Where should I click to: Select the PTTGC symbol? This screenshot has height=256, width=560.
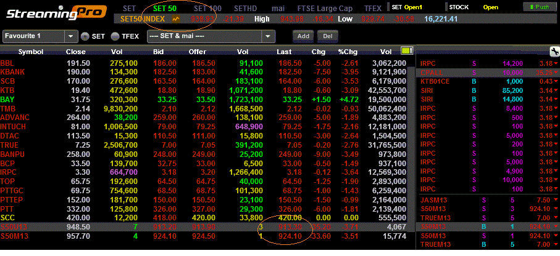pos(11,191)
